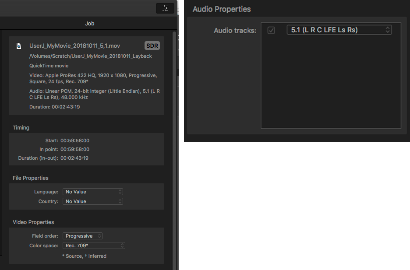Click the 'QuickTime movie' format text
Image resolution: width=410 pixels, height=270 pixels.
[49, 66]
